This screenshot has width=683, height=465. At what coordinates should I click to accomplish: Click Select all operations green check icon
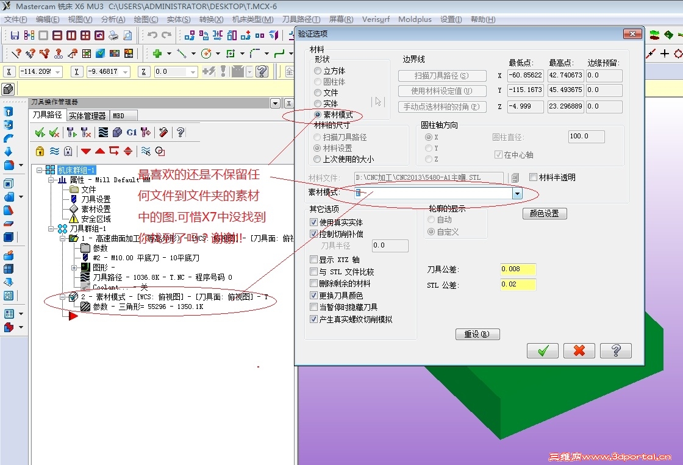(x=40, y=132)
